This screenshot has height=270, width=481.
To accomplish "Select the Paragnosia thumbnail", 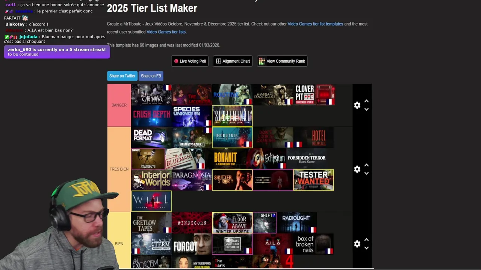I will point(192,180).
